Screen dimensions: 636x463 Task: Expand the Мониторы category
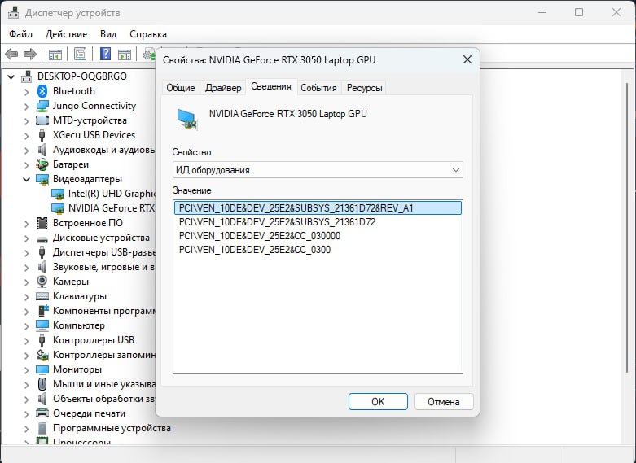point(26,370)
